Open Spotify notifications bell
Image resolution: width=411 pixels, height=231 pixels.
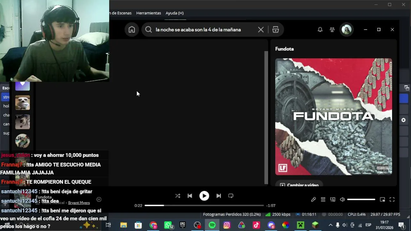click(x=320, y=30)
